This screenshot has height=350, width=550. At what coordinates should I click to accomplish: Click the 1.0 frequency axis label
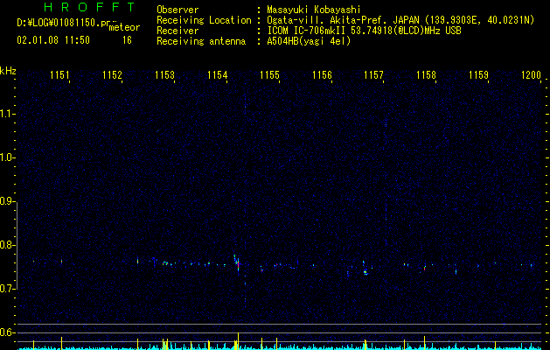tap(6, 157)
